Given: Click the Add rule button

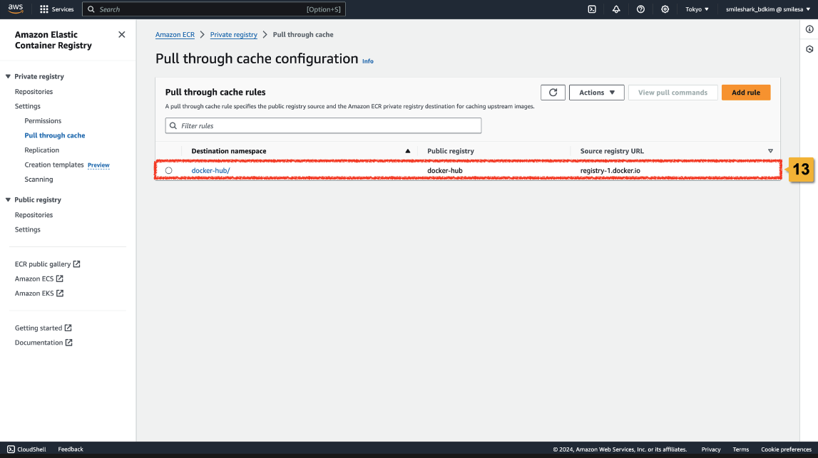Looking at the screenshot, I should pos(745,93).
